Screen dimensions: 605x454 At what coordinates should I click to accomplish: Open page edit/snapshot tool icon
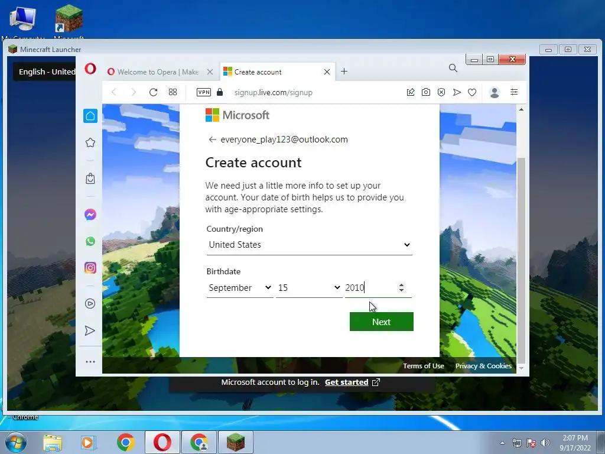pos(411,92)
